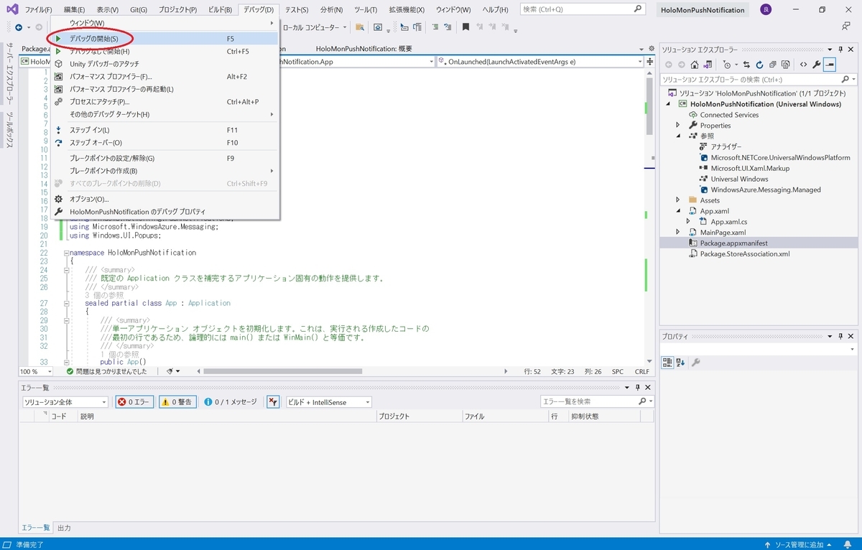This screenshot has width=862, height=550.
Task: Expand the Assets folder
Action: 677,200
